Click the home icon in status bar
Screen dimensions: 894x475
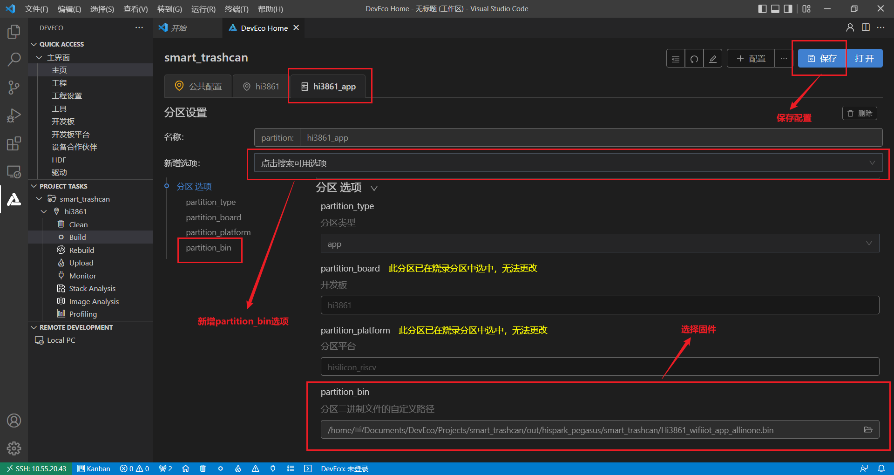click(185, 468)
